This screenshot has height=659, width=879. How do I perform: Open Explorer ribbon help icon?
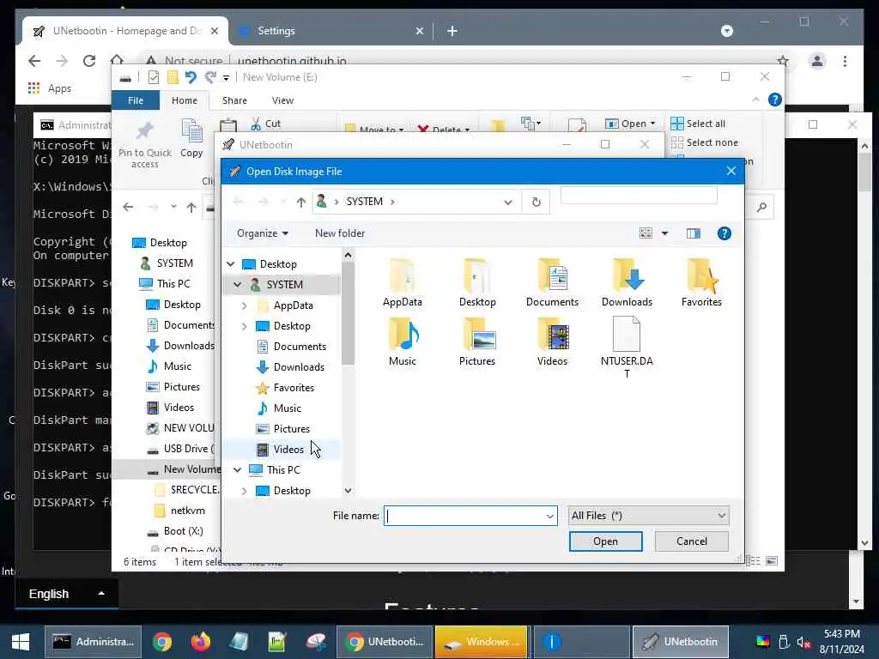(775, 100)
